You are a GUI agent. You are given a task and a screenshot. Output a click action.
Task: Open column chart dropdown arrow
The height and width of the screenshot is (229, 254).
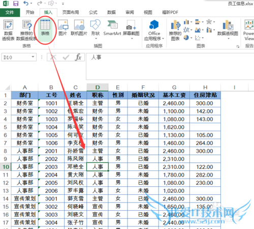[192, 22]
